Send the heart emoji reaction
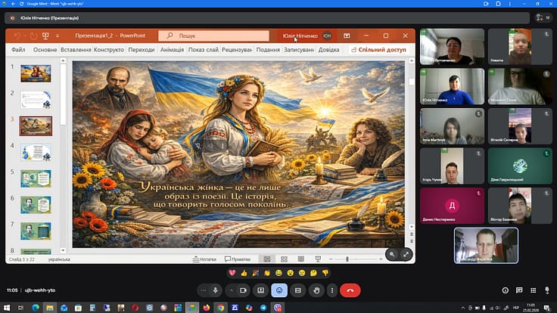 coord(232,272)
